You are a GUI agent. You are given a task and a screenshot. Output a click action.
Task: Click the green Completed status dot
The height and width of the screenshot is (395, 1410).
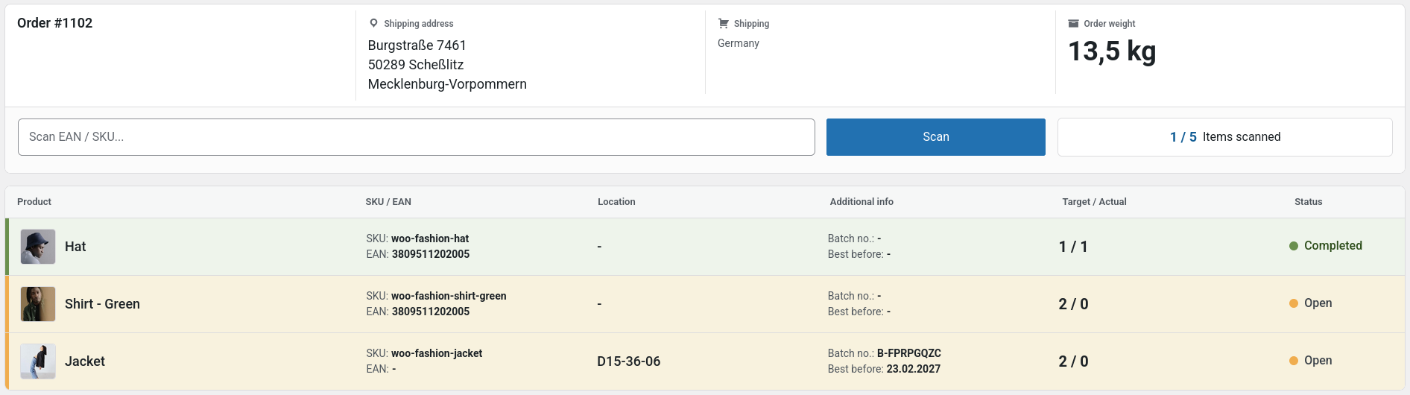pyautogui.click(x=1294, y=246)
